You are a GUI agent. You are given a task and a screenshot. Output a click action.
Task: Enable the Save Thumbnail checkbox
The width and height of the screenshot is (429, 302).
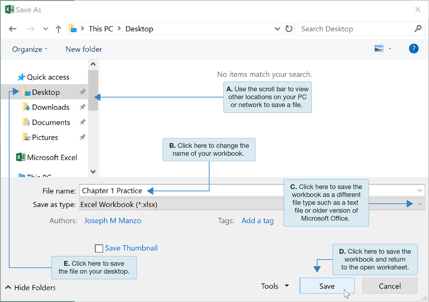tap(99, 248)
